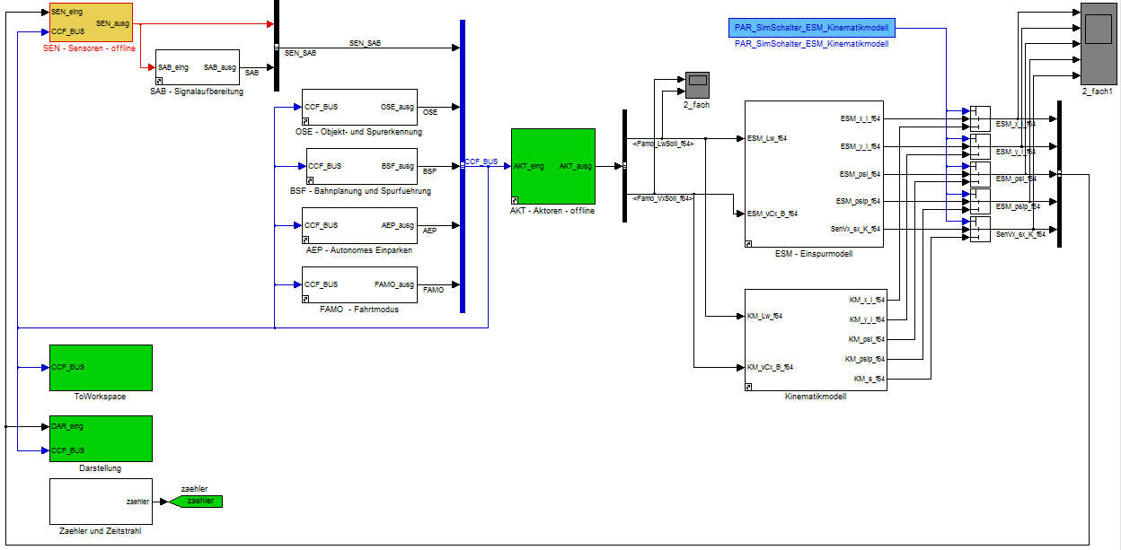Select the OSE - Objekt- und Spurerkennung block
Viewport: 1121px width, 550px height.
tap(359, 107)
